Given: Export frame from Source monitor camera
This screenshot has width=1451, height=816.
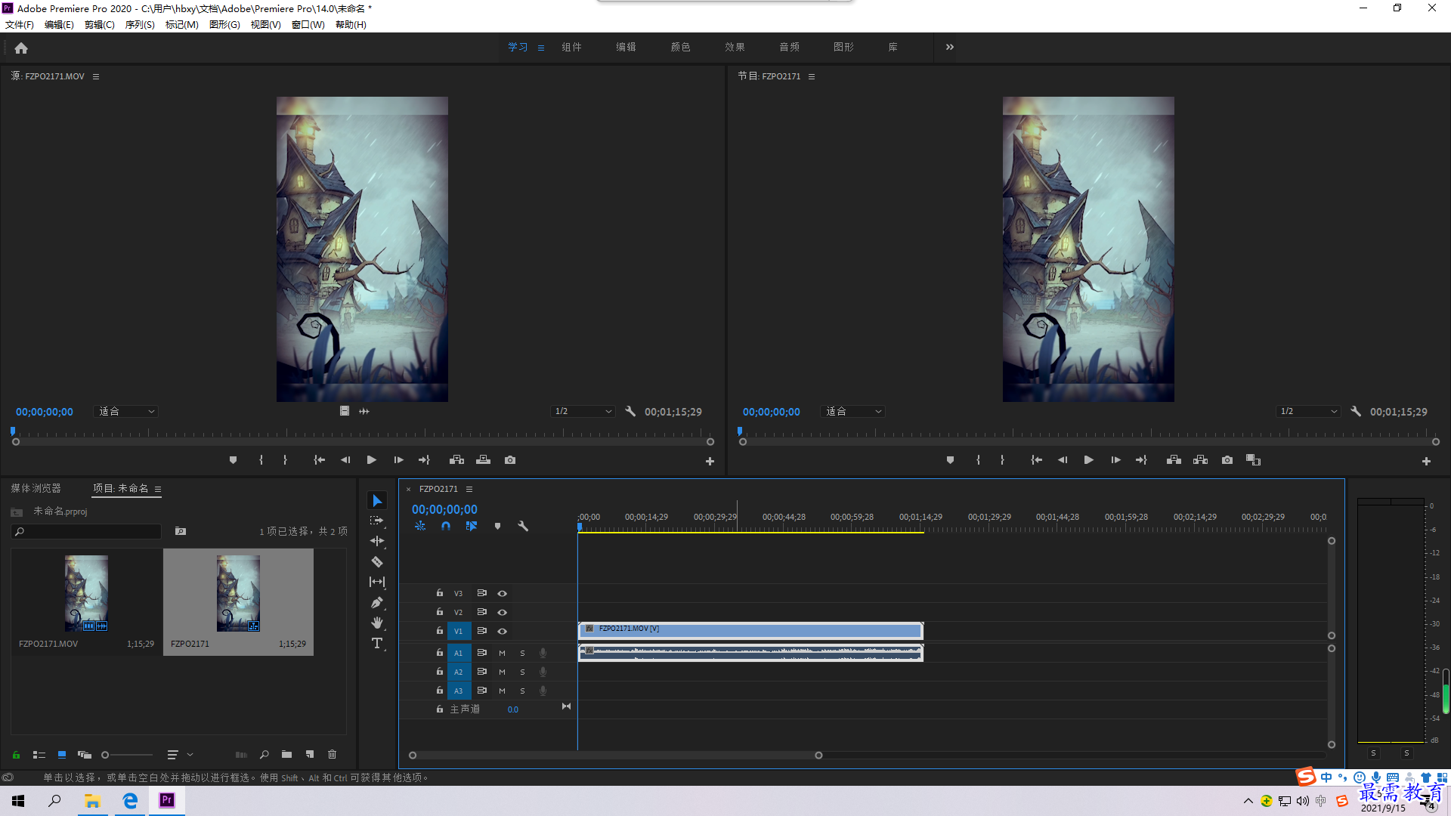Looking at the screenshot, I should pos(510,460).
